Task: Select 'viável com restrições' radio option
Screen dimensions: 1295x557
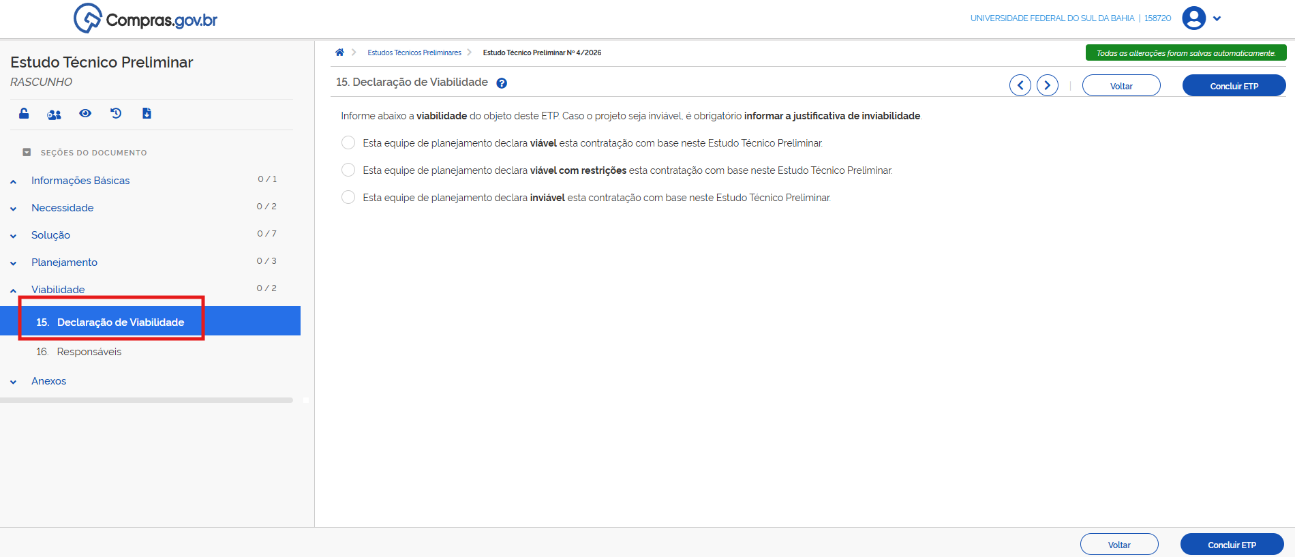Action: click(x=348, y=170)
